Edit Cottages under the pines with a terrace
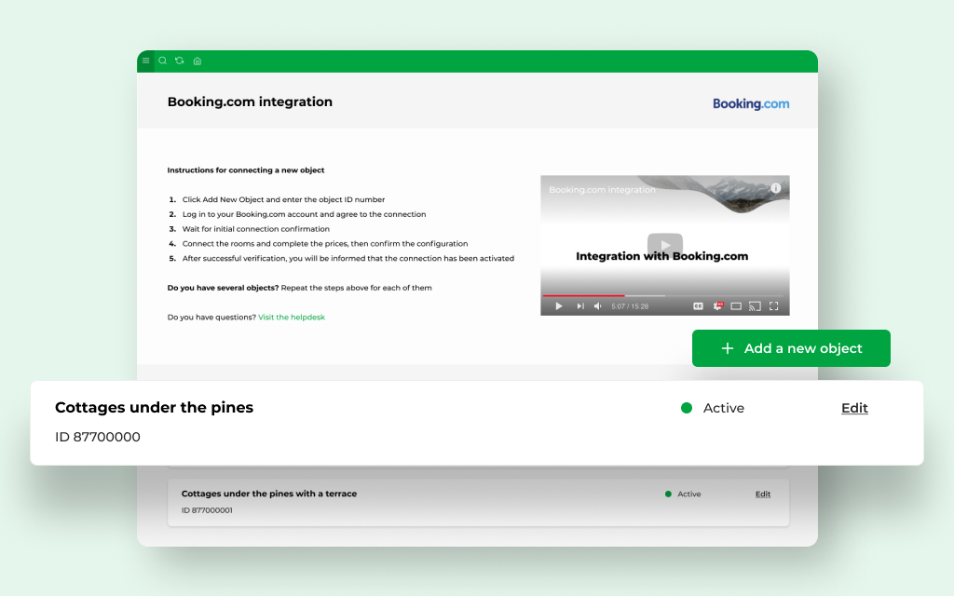954x596 pixels. (x=763, y=494)
